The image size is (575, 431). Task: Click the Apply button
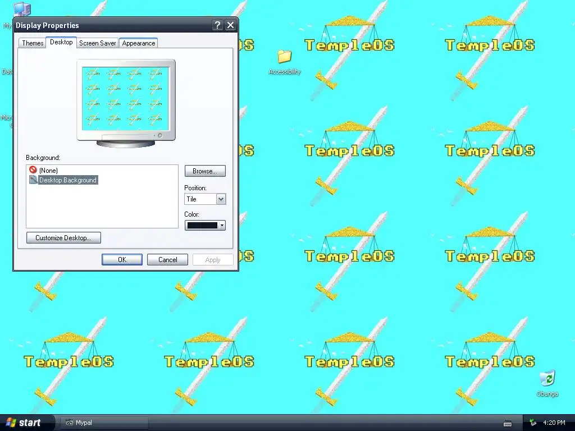coord(213,259)
